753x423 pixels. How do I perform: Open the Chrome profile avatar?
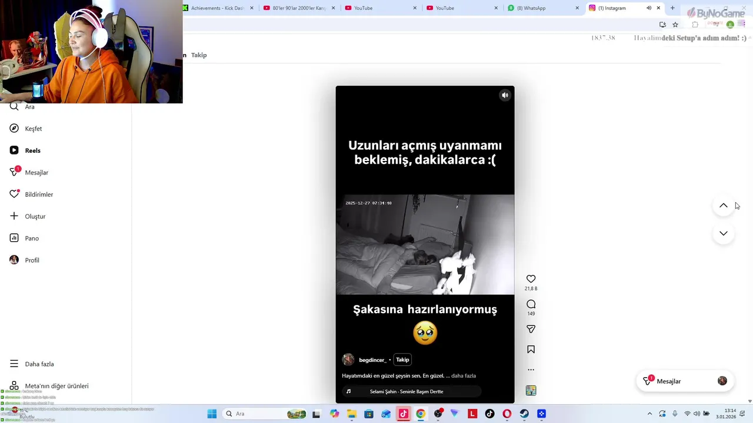(730, 25)
